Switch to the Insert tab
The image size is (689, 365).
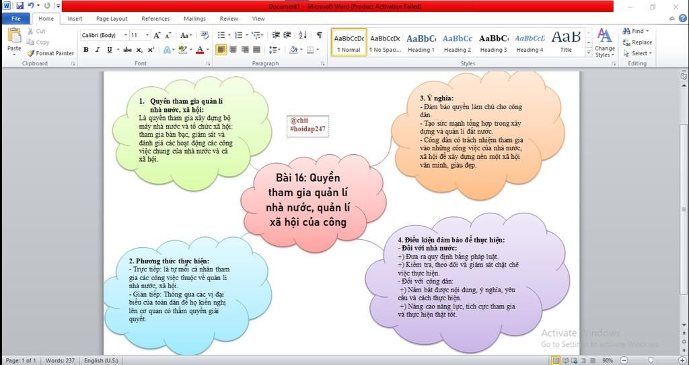click(75, 19)
